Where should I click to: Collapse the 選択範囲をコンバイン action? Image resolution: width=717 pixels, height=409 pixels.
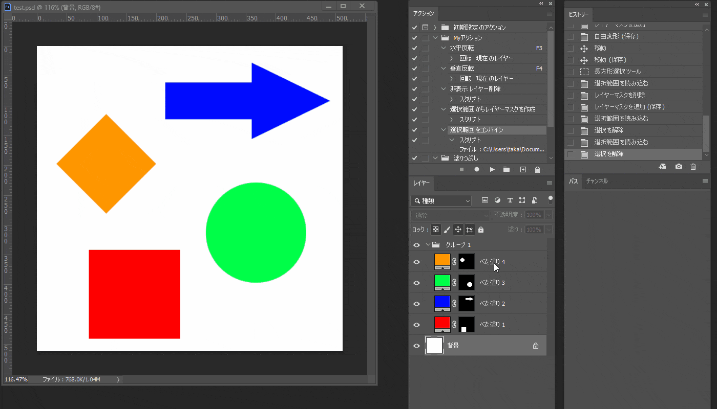point(444,130)
